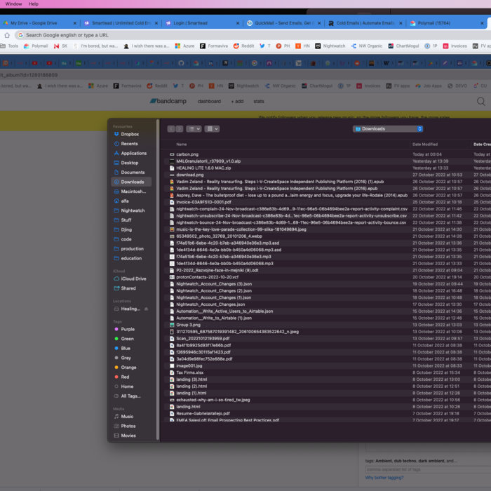Image resolution: width=491 pixels, height=491 pixels.
Task: Click 'Why bother tagging?' link
Action: pyautogui.click(x=384, y=478)
